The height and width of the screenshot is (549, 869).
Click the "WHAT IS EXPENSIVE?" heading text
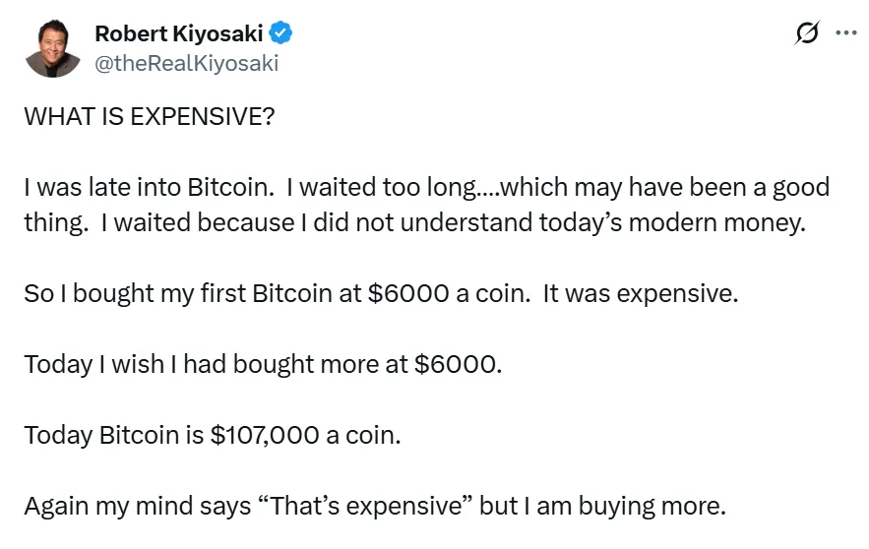pyautogui.click(x=150, y=116)
